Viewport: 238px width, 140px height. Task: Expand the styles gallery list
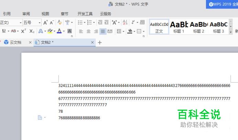(230, 32)
